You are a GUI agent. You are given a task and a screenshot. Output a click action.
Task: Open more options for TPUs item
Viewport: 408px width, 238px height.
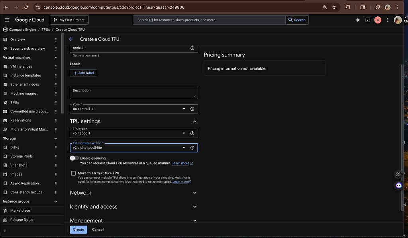(x=56, y=103)
